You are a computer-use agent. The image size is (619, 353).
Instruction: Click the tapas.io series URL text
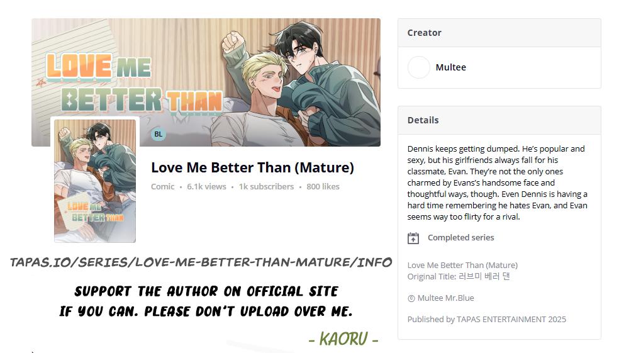(x=201, y=262)
